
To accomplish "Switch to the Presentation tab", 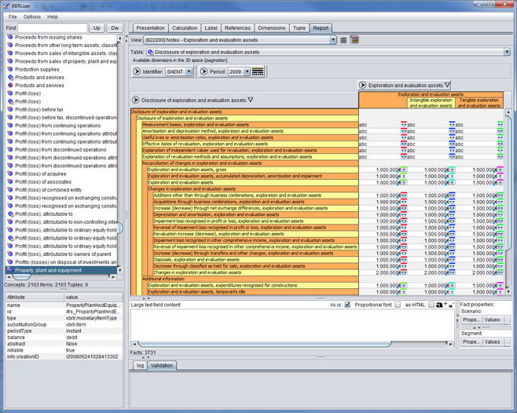I will 150,28.
